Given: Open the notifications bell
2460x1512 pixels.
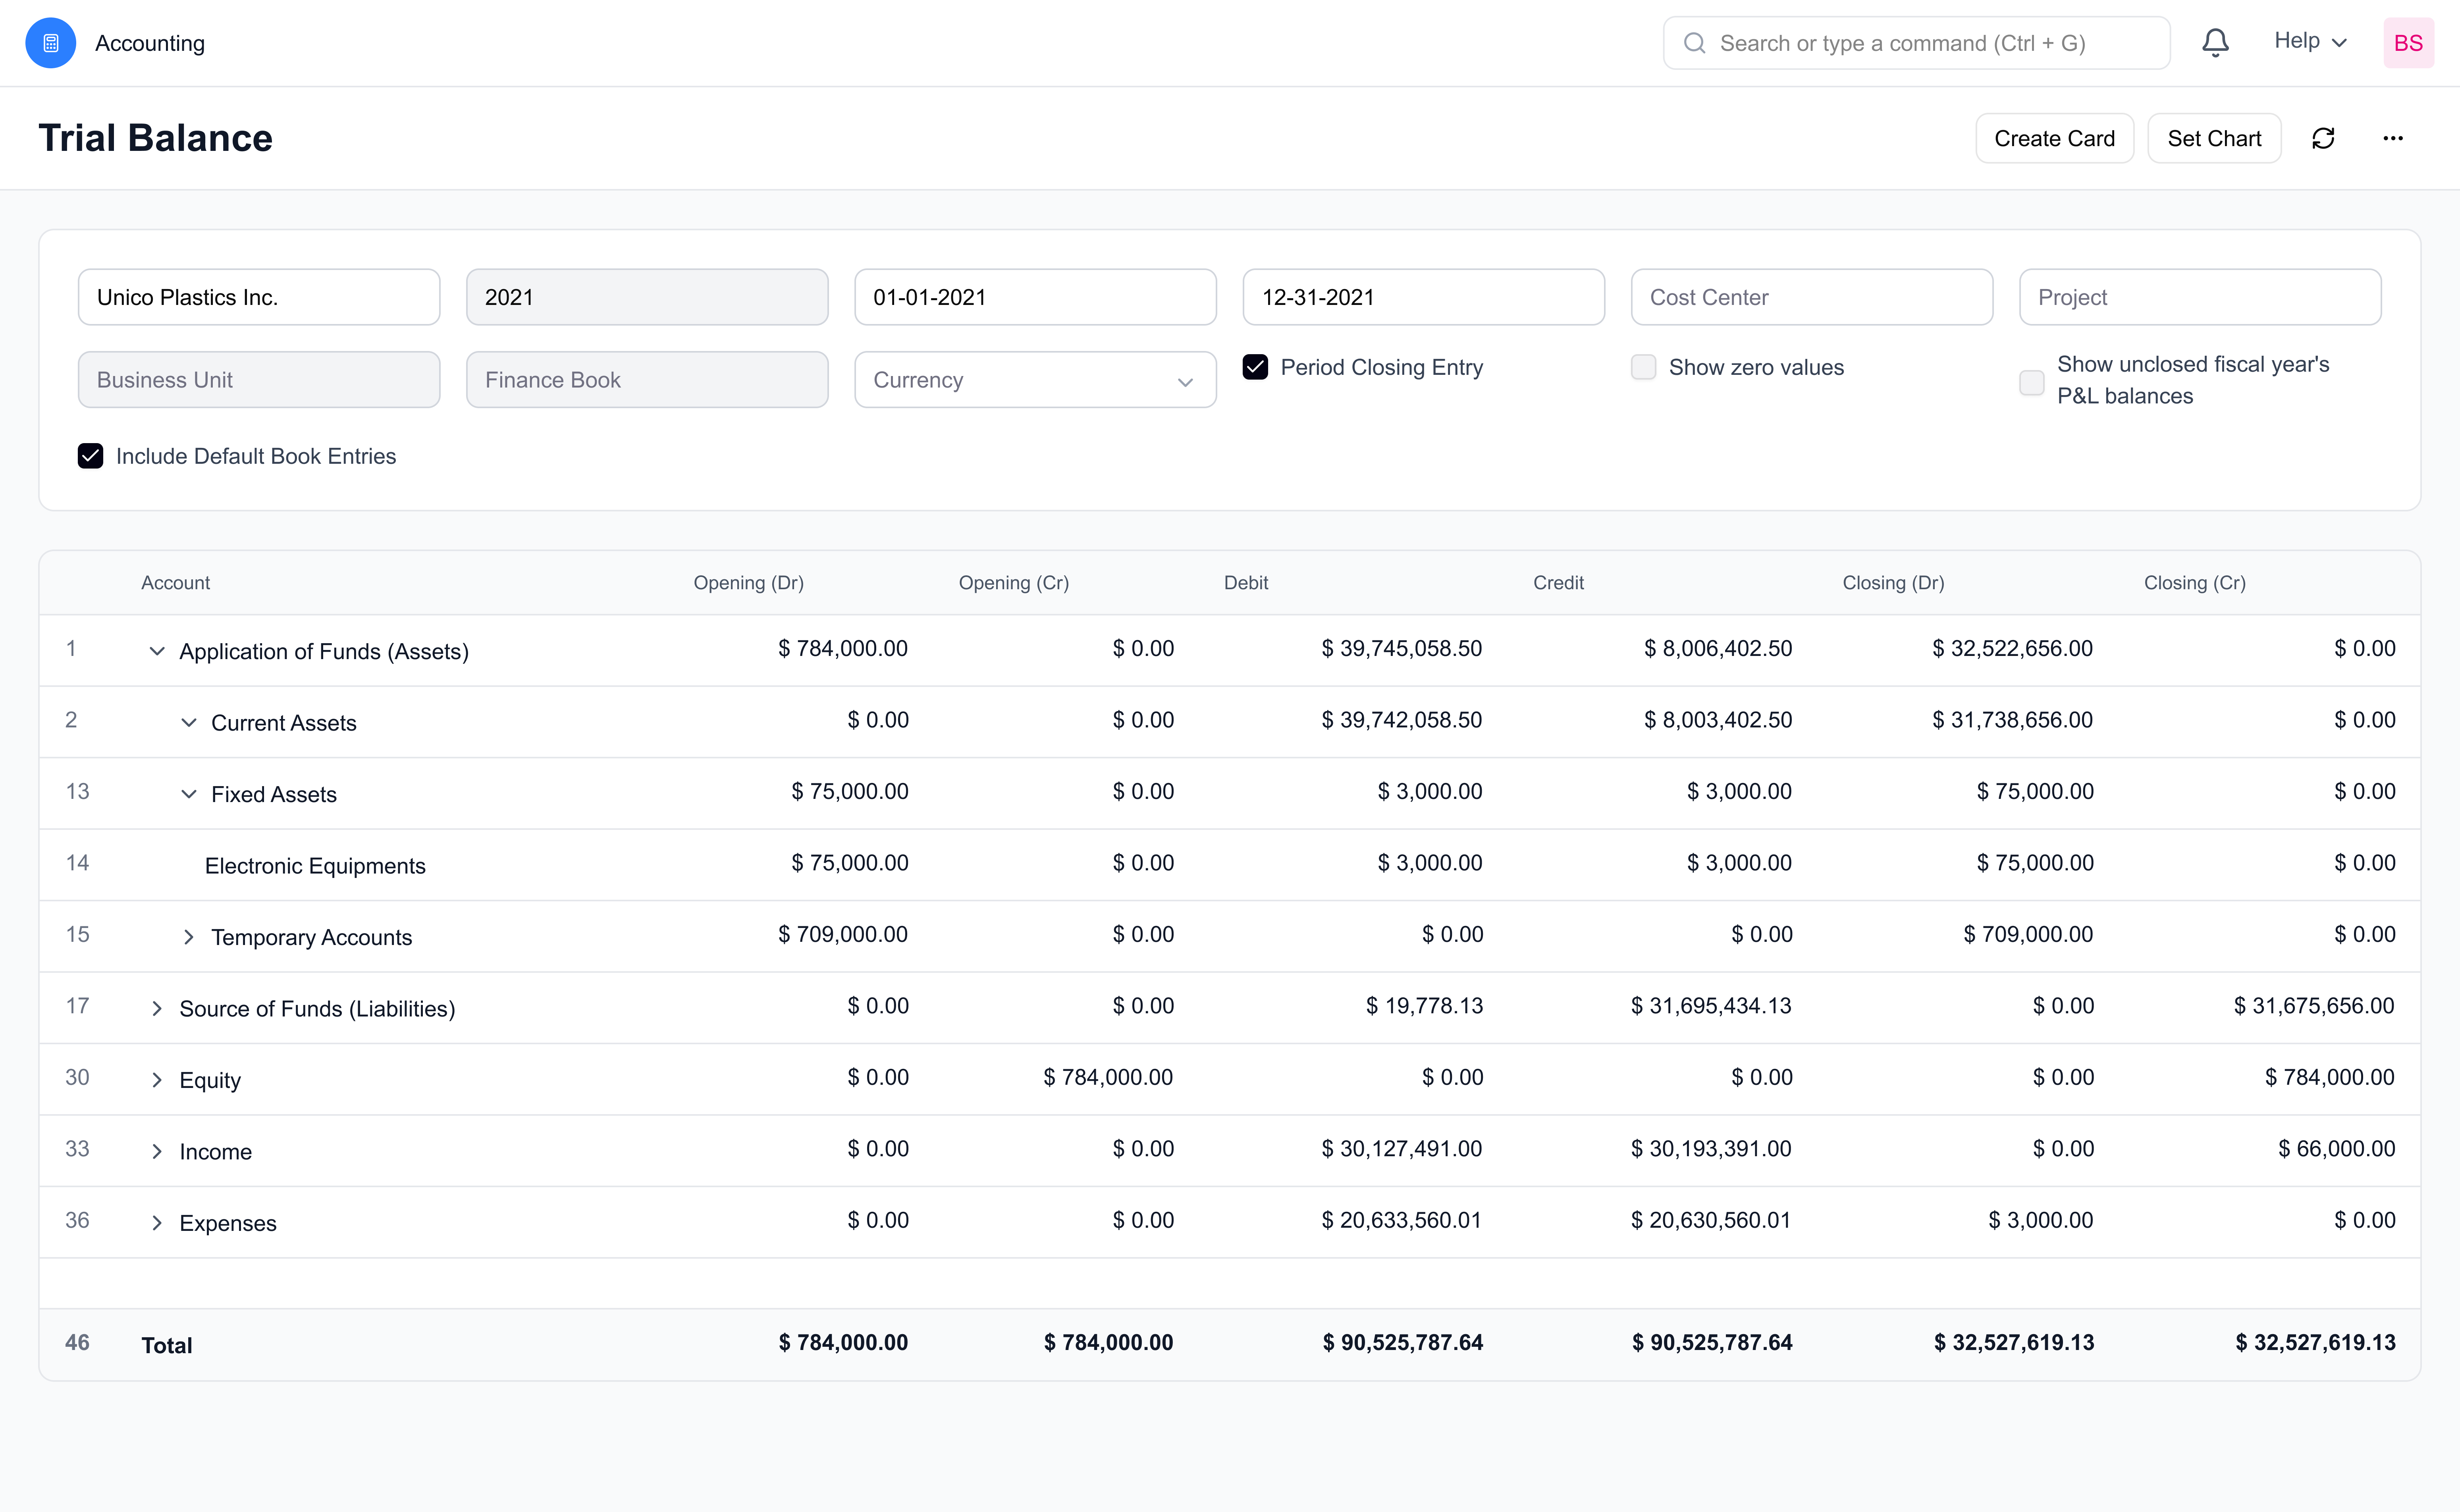Looking at the screenshot, I should point(2215,43).
